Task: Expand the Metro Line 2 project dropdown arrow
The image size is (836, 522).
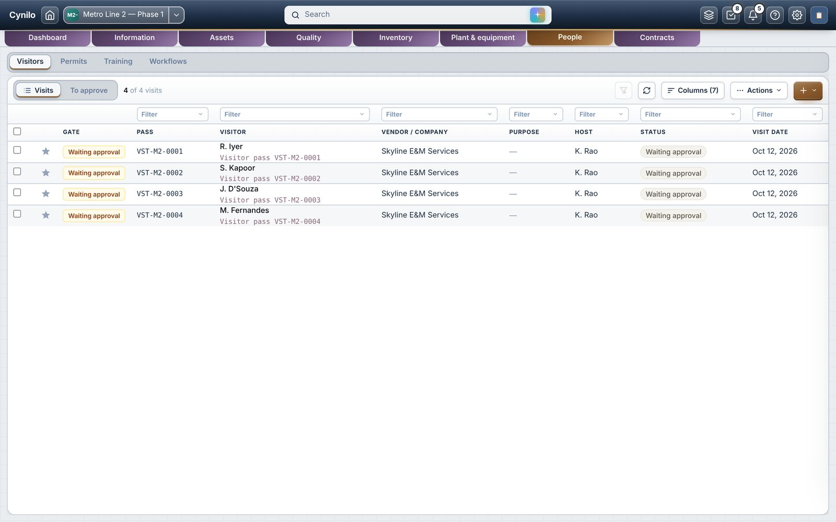Action: pos(177,15)
